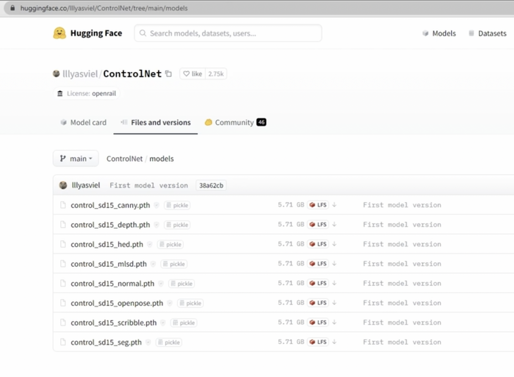The width and height of the screenshot is (514, 377).
Task: Click the pickle badge for control_sd15_openpose.pth
Action: (190, 303)
